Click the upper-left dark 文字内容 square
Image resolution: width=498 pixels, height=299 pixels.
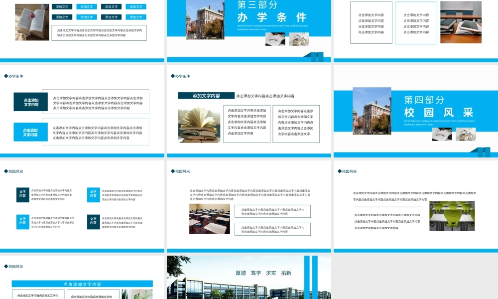click(x=22, y=195)
